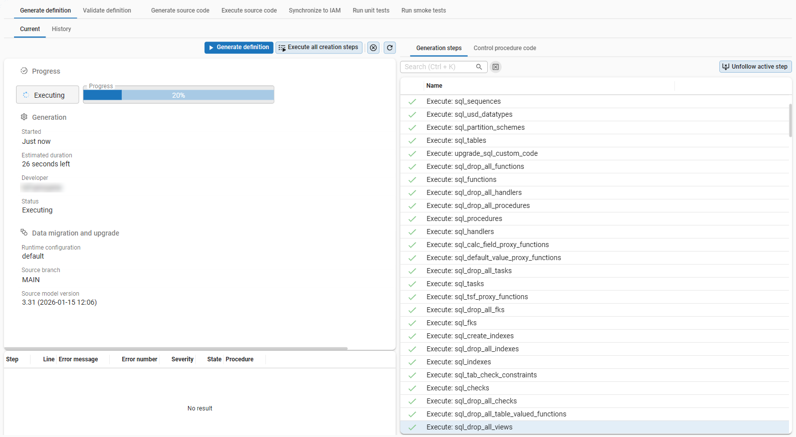
Task: Click the Generate definition button
Action: coord(239,48)
